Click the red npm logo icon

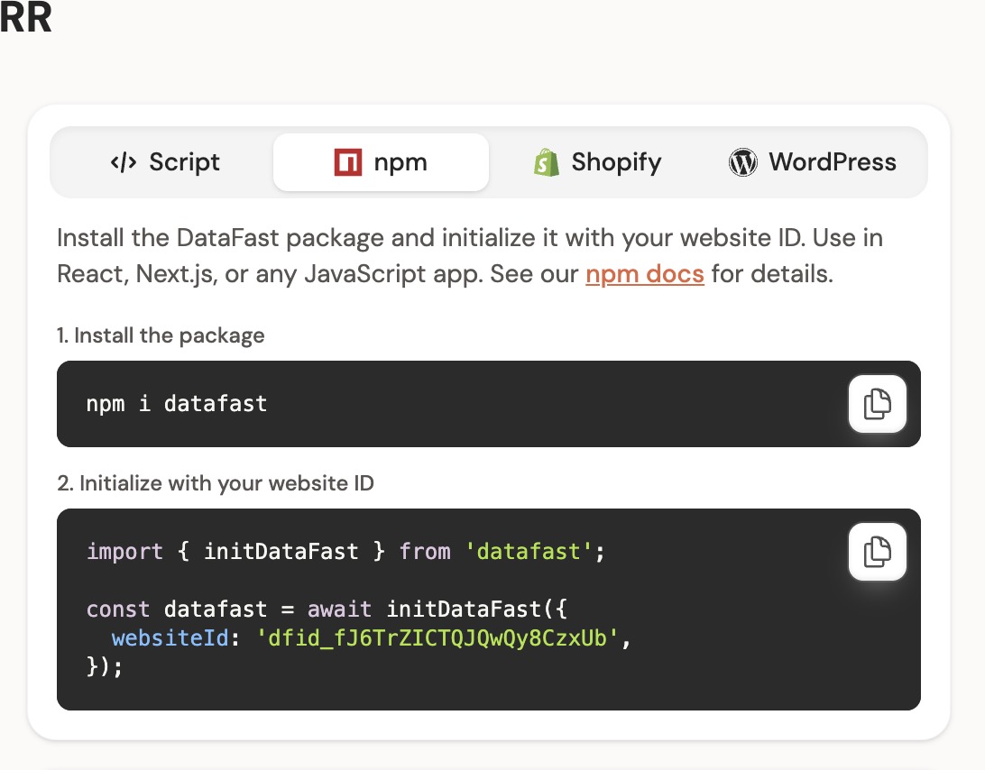(348, 162)
